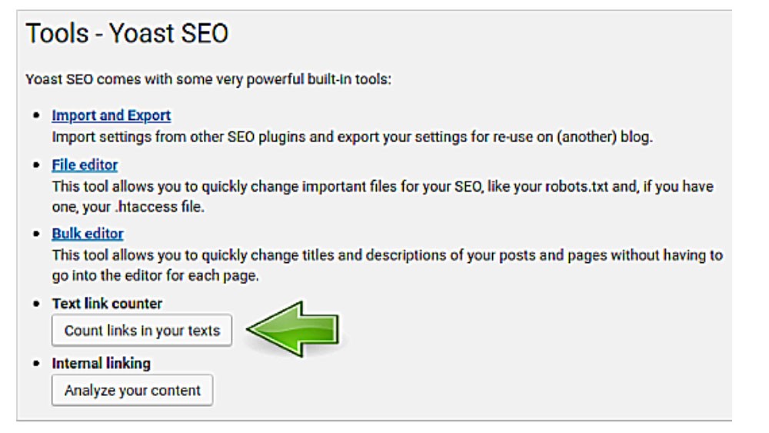Open the Import and Export link

pos(111,115)
